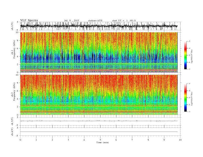Click the upper colorbar 'log(PSD)(V²/Hz)' label
Screen dimensions: 203x157
(192, 56)
